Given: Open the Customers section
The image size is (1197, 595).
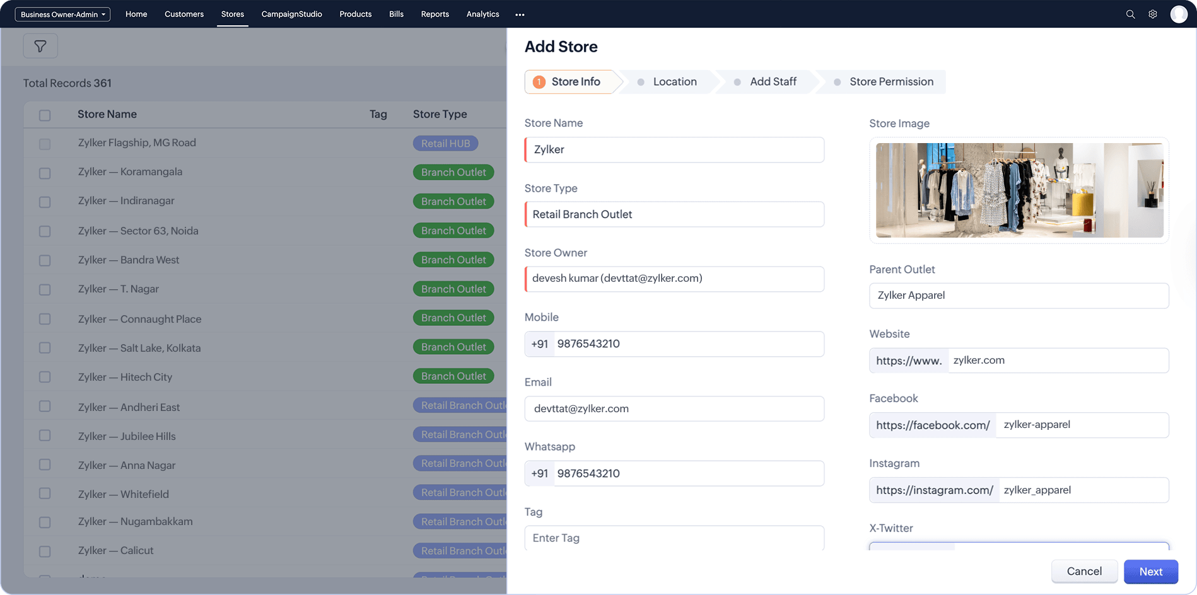Looking at the screenshot, I should 184,14.
